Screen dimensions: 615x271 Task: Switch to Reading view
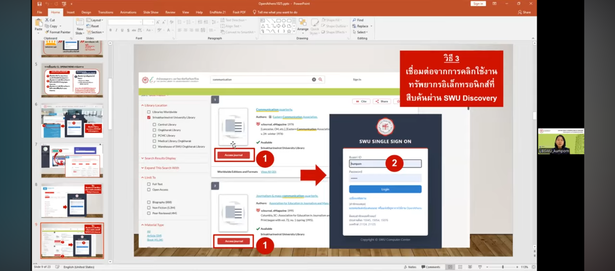point(470,267)
